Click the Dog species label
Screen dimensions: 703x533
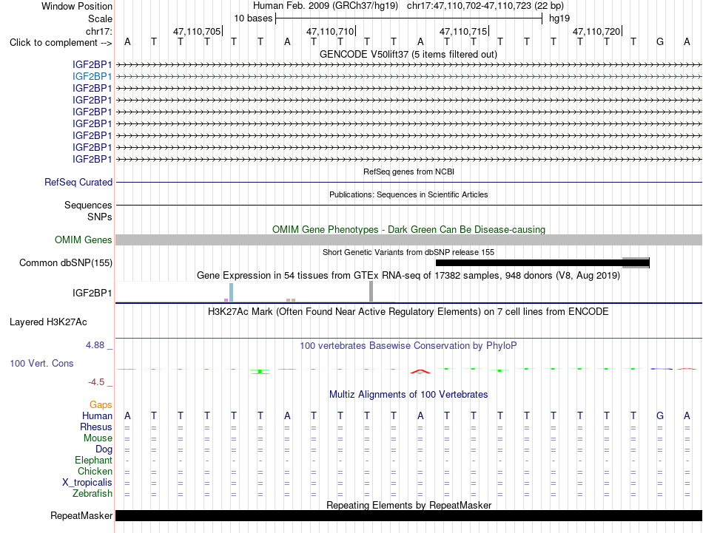(104, 449)
